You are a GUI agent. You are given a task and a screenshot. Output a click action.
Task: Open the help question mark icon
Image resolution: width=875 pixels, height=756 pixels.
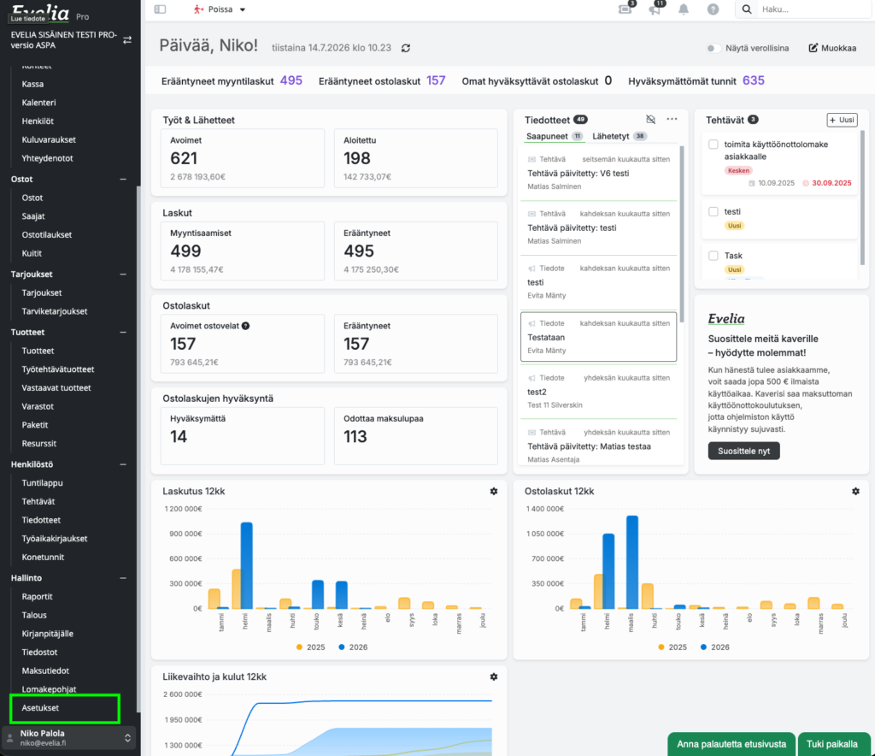(x=713, y=9)
